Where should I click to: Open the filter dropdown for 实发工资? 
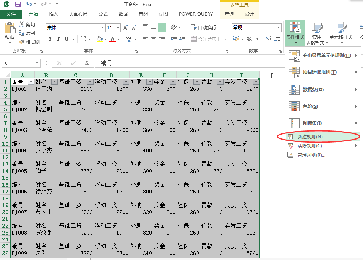click(256, 82)
